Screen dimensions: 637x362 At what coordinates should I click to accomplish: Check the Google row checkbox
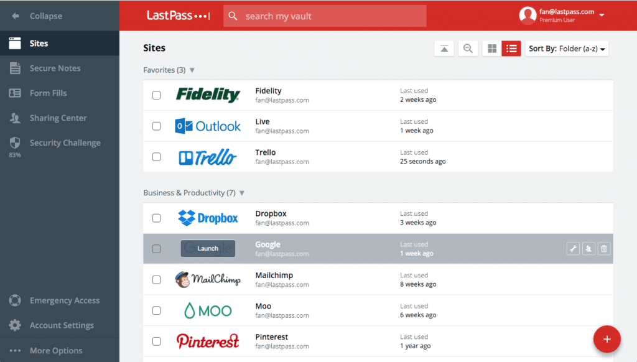coord(156,249)
